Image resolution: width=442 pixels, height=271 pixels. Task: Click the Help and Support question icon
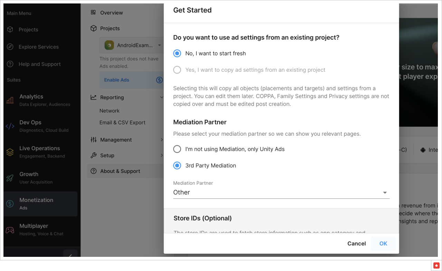(x=10, y=64)
